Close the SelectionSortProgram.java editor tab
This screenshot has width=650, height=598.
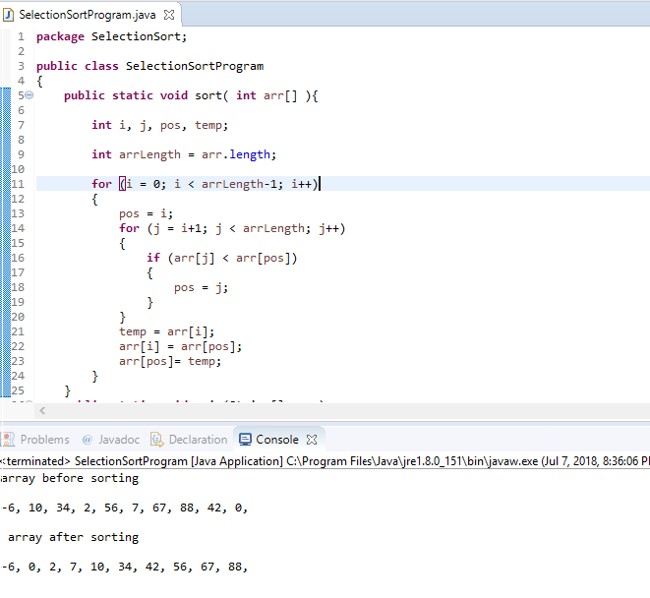pyautogui.click(x=169, y=15)
